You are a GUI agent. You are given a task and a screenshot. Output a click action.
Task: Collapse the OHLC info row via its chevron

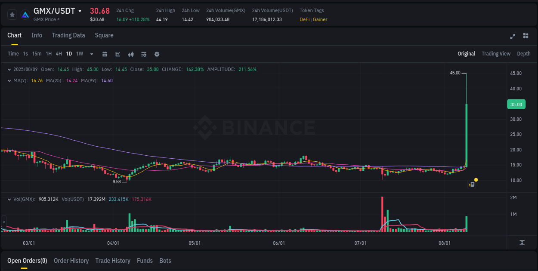pos(9,69)
